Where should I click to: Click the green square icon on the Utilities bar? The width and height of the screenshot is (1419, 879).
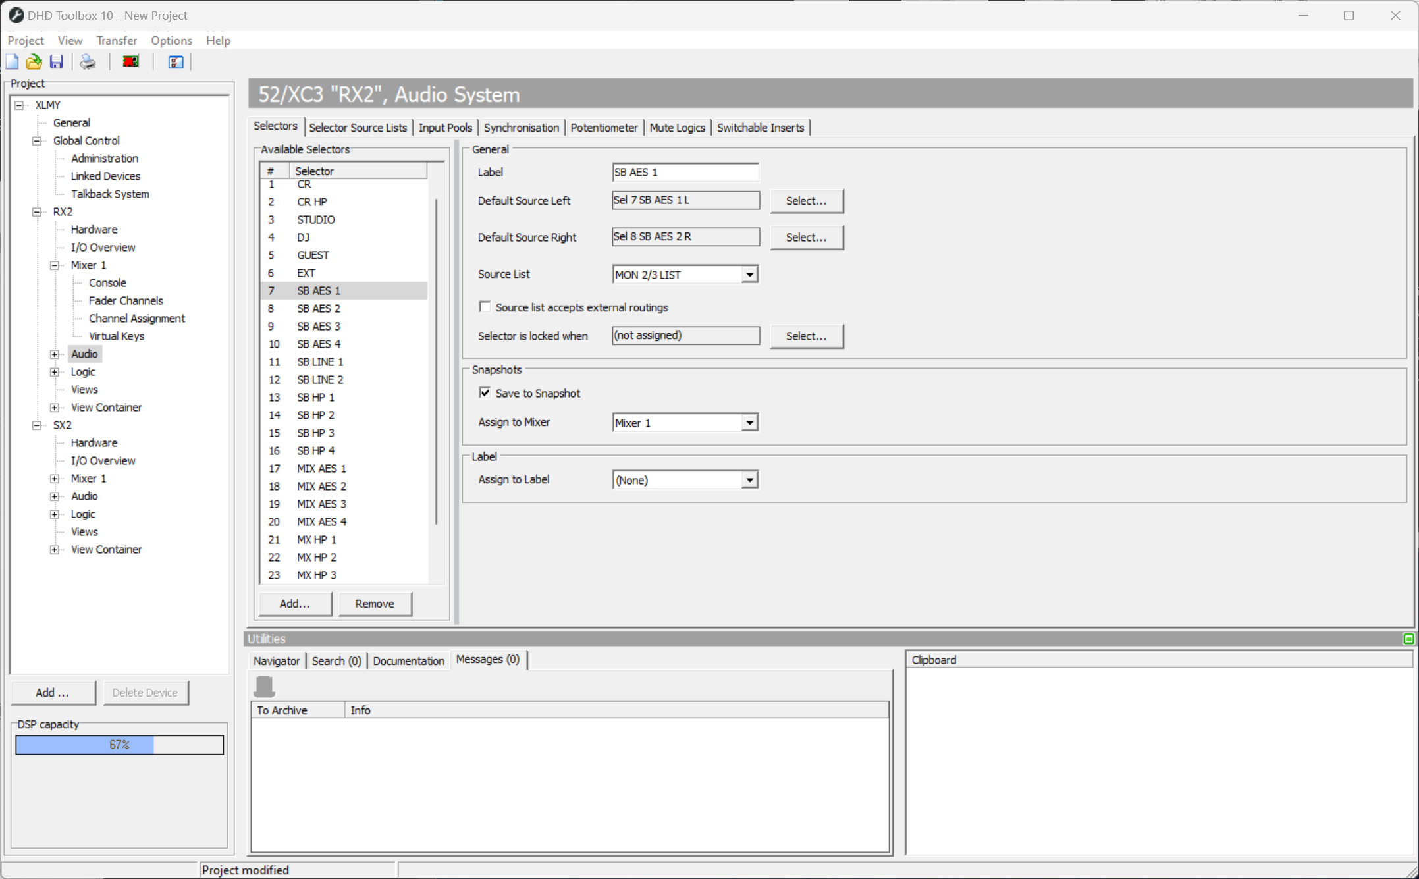[x=1409, y=639]
